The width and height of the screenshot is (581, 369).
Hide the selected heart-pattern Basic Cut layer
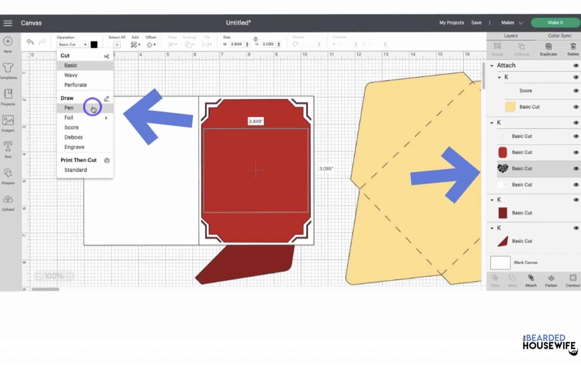[576, 169]
